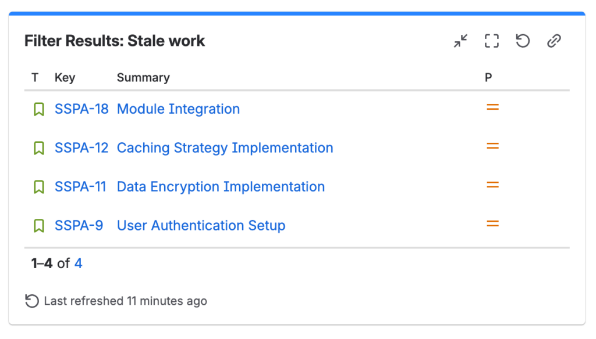The height and width of the screenshot is (339, 596).
Task: Open Caching Strategy Implementation summary
Action: click(225, 148)
